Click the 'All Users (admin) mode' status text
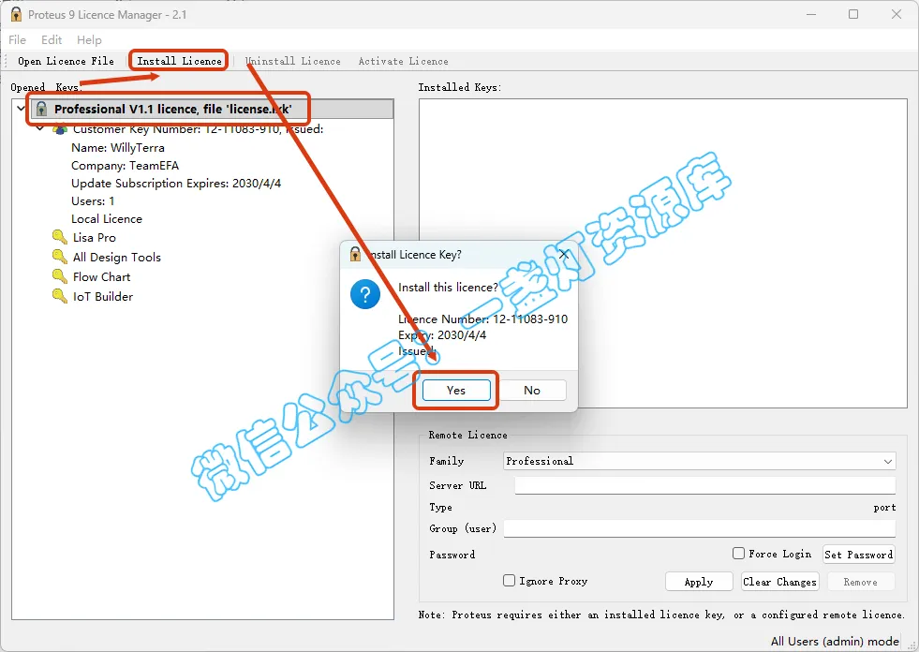 coord(835,642)
